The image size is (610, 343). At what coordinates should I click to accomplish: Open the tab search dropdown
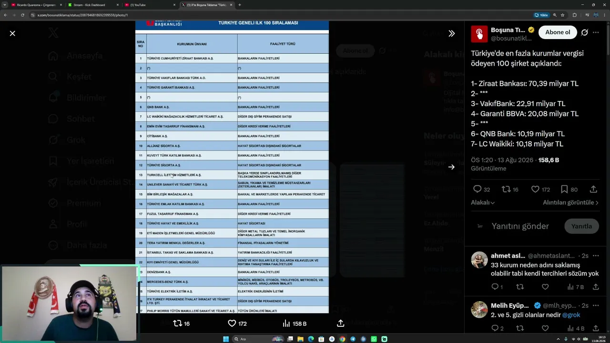pos(4,5)
